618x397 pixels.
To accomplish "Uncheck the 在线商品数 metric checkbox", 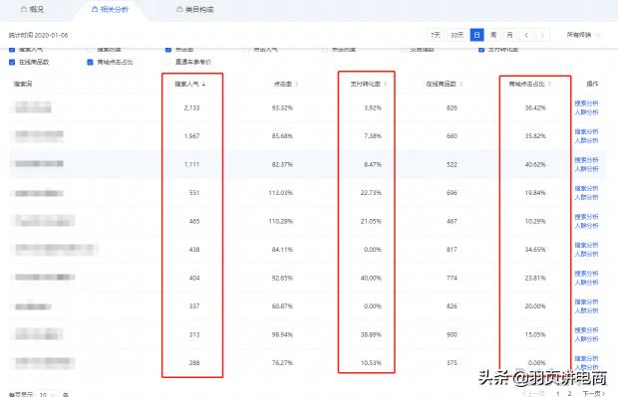I will click(12, 62).
